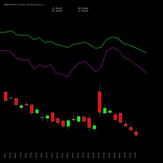Click the tall red candle for 03 Feb
Viewport: 163px width, 163px height.
[99, 102]
